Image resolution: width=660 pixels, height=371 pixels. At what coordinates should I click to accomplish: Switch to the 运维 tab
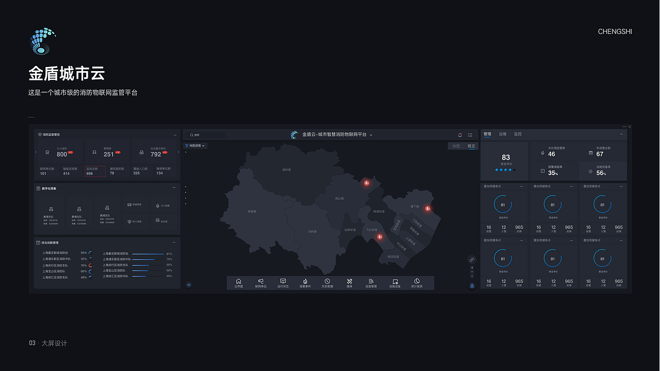pyautogui.click(x=503, y=134)
